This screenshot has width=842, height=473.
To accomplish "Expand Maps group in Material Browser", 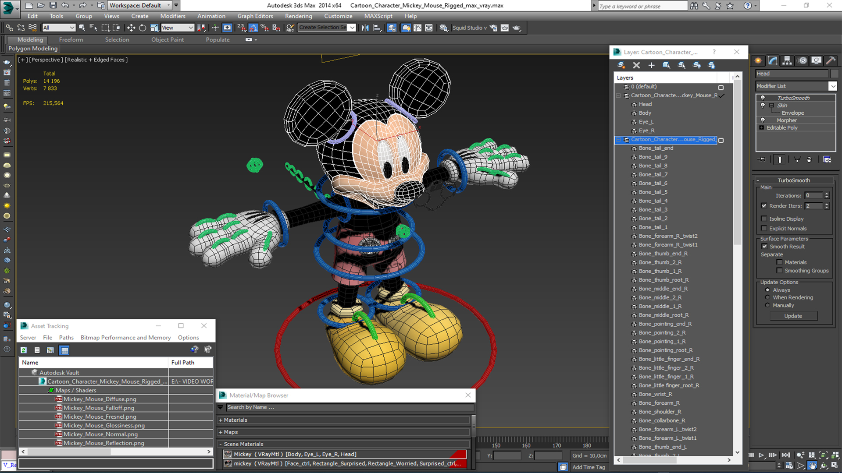I will tap(221, 432).
